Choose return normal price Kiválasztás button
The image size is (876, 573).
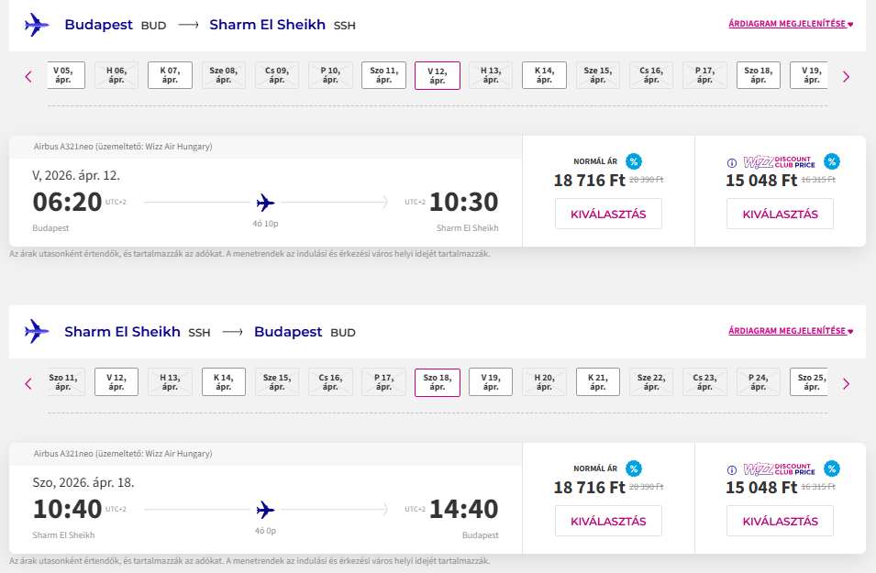(x=608, y=521)
